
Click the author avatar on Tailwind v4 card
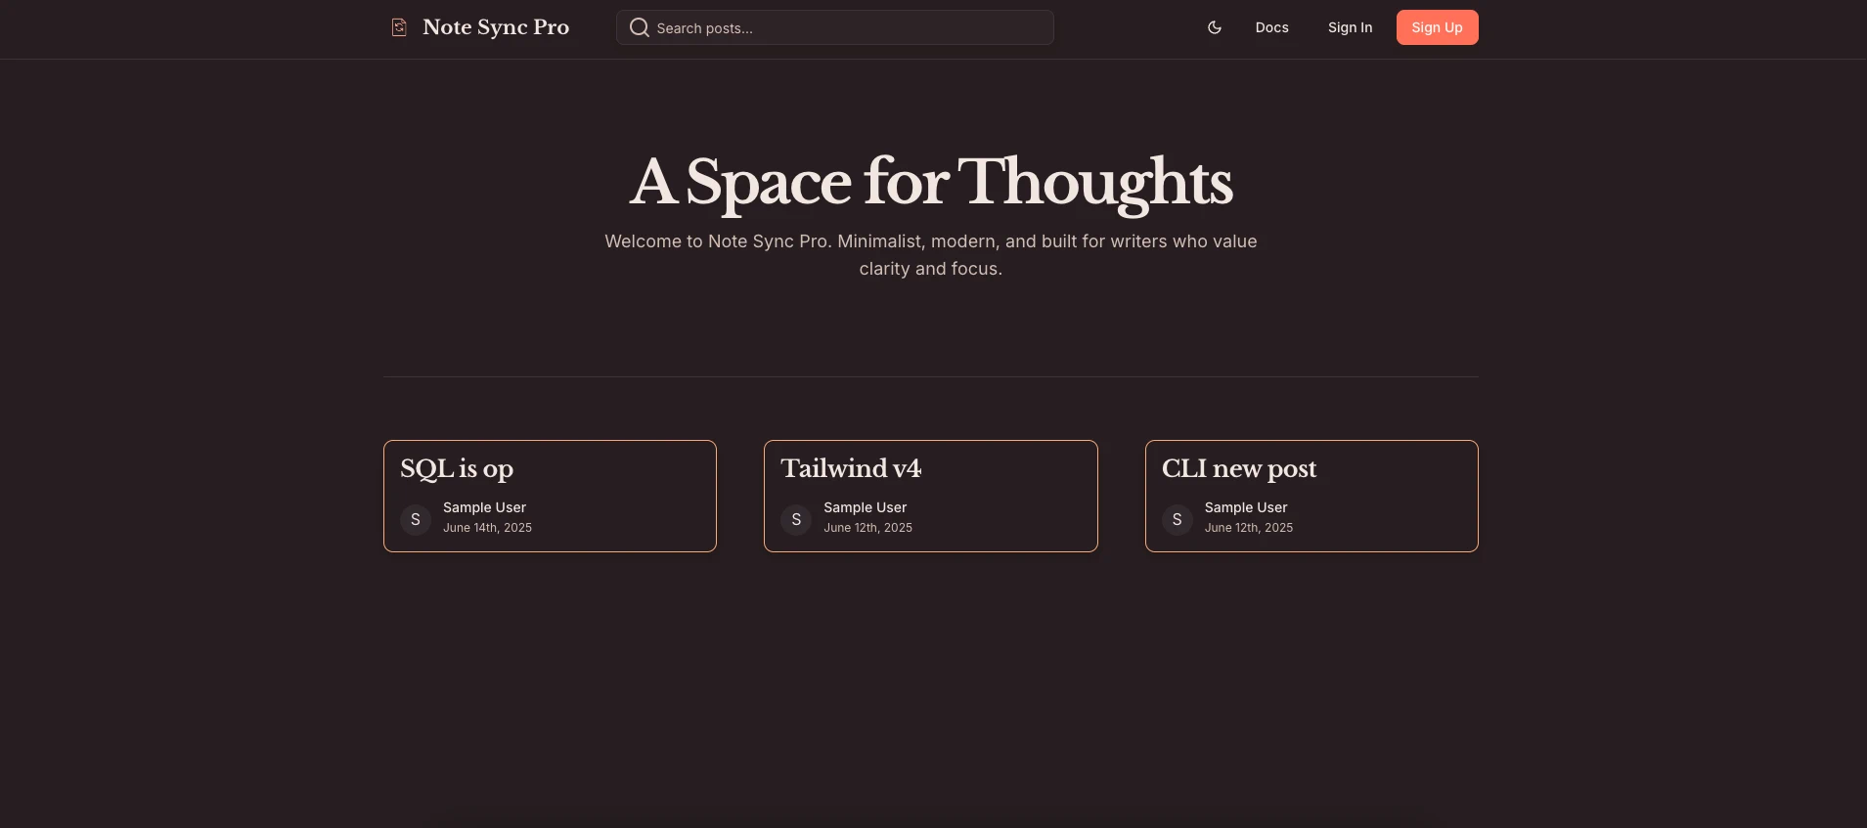tap(796, 519)
